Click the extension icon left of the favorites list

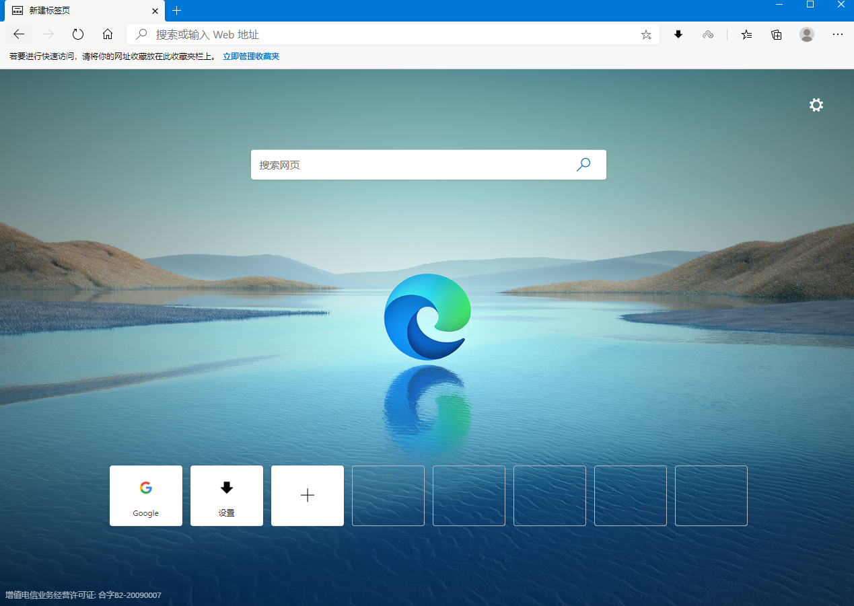[x=708, y=34]
